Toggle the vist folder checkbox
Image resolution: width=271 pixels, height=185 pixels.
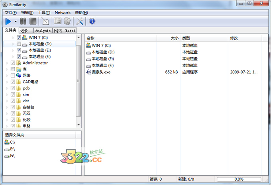click(13, 101)
